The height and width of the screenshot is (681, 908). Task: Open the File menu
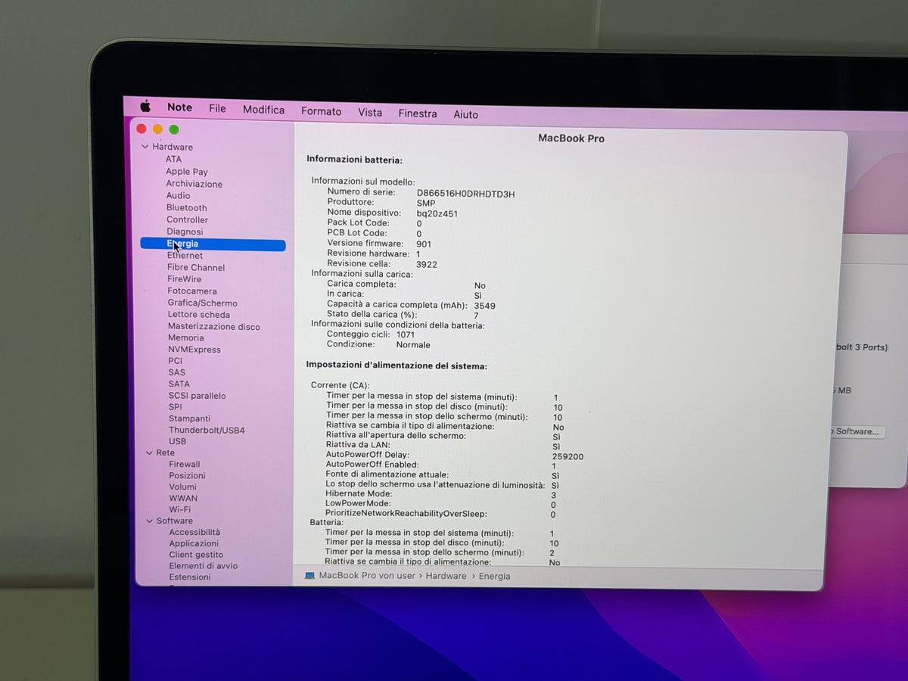(x=217, y=108)
